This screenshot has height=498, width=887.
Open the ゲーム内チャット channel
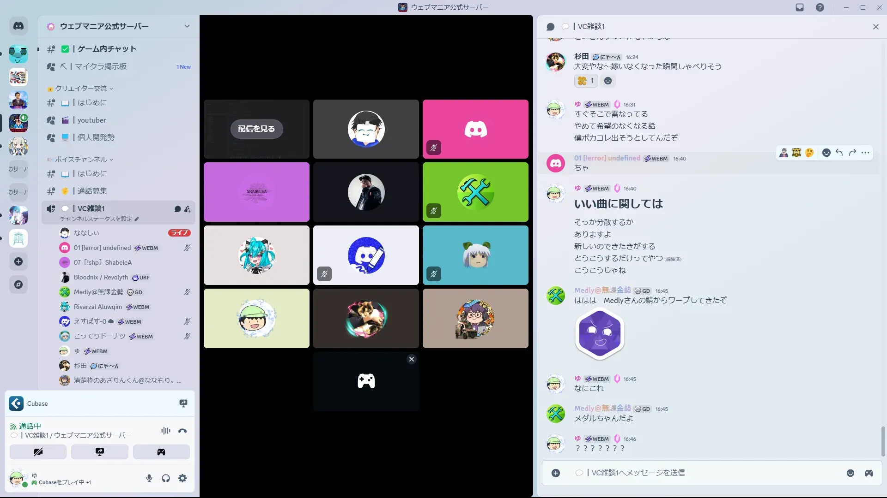pos(106,49)
